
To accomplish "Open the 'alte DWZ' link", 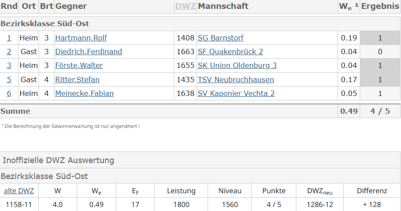I will 19,191.
